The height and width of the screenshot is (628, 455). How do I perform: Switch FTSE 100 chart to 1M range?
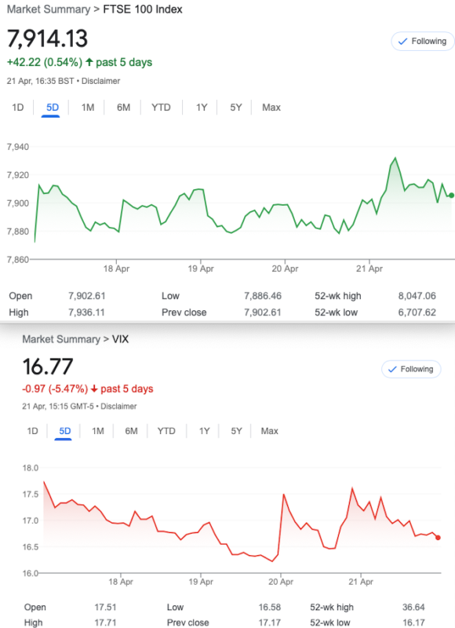[88, 108]
